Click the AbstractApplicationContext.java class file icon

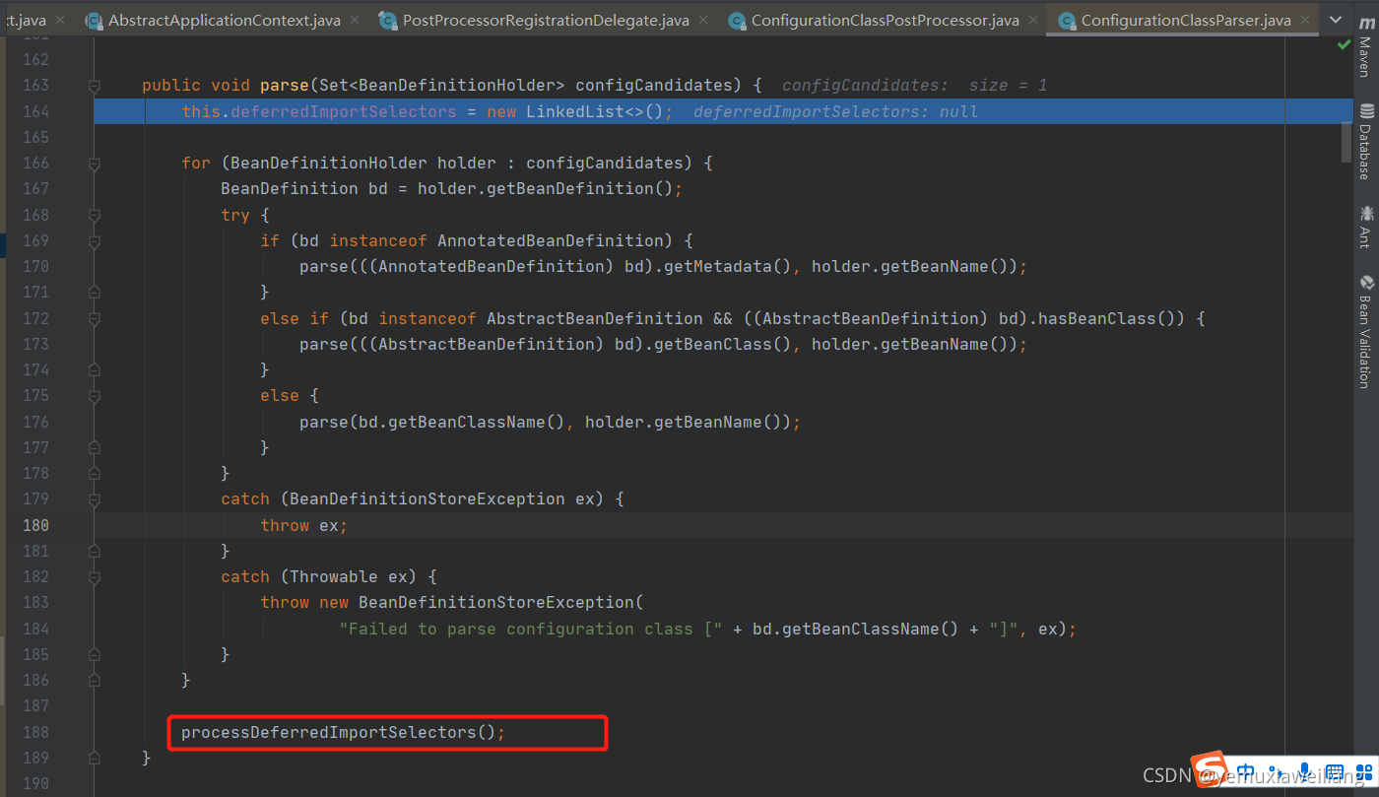93,21
